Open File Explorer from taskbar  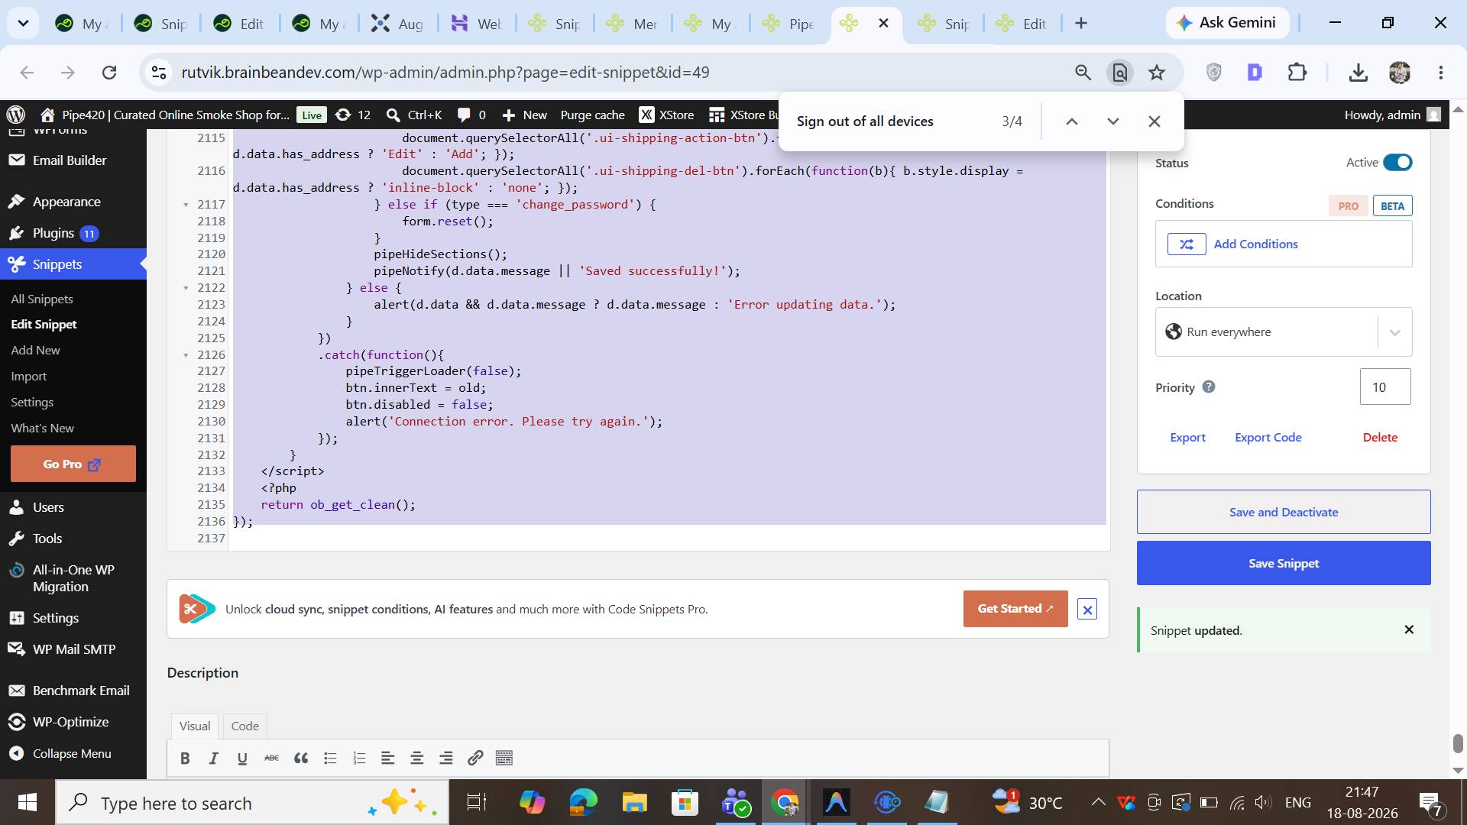pos(633,802)
